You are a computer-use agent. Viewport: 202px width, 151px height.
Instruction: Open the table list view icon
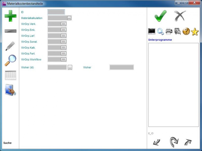[10, 75]
